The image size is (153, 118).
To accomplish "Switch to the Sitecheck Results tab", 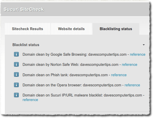I will (x=27, y=29).
